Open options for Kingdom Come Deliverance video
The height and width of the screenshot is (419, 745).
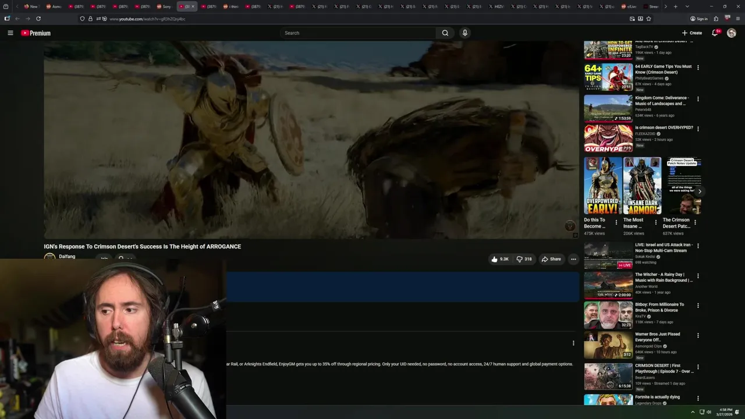click(698, 99)
